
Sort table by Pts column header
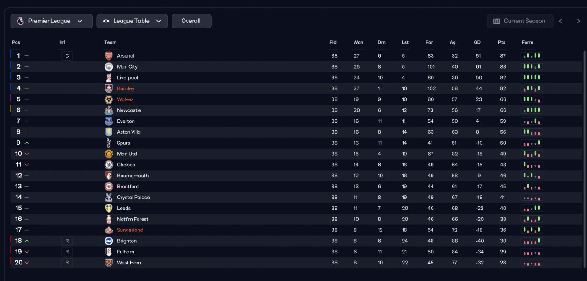(x=502, y=42)
